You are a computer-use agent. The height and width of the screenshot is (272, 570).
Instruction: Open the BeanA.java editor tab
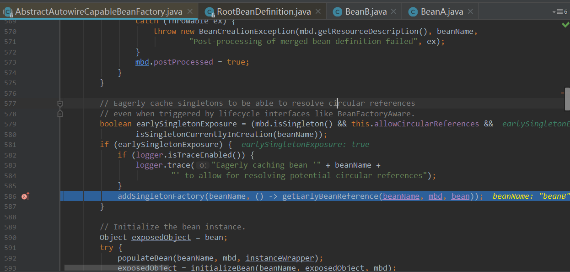(x=441, y=11)
